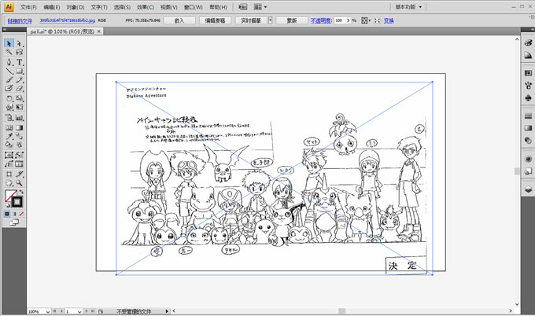Switch paint mode to Color
Image resolution: width=535 pixels, height=316 pixels.
(7, 214)
